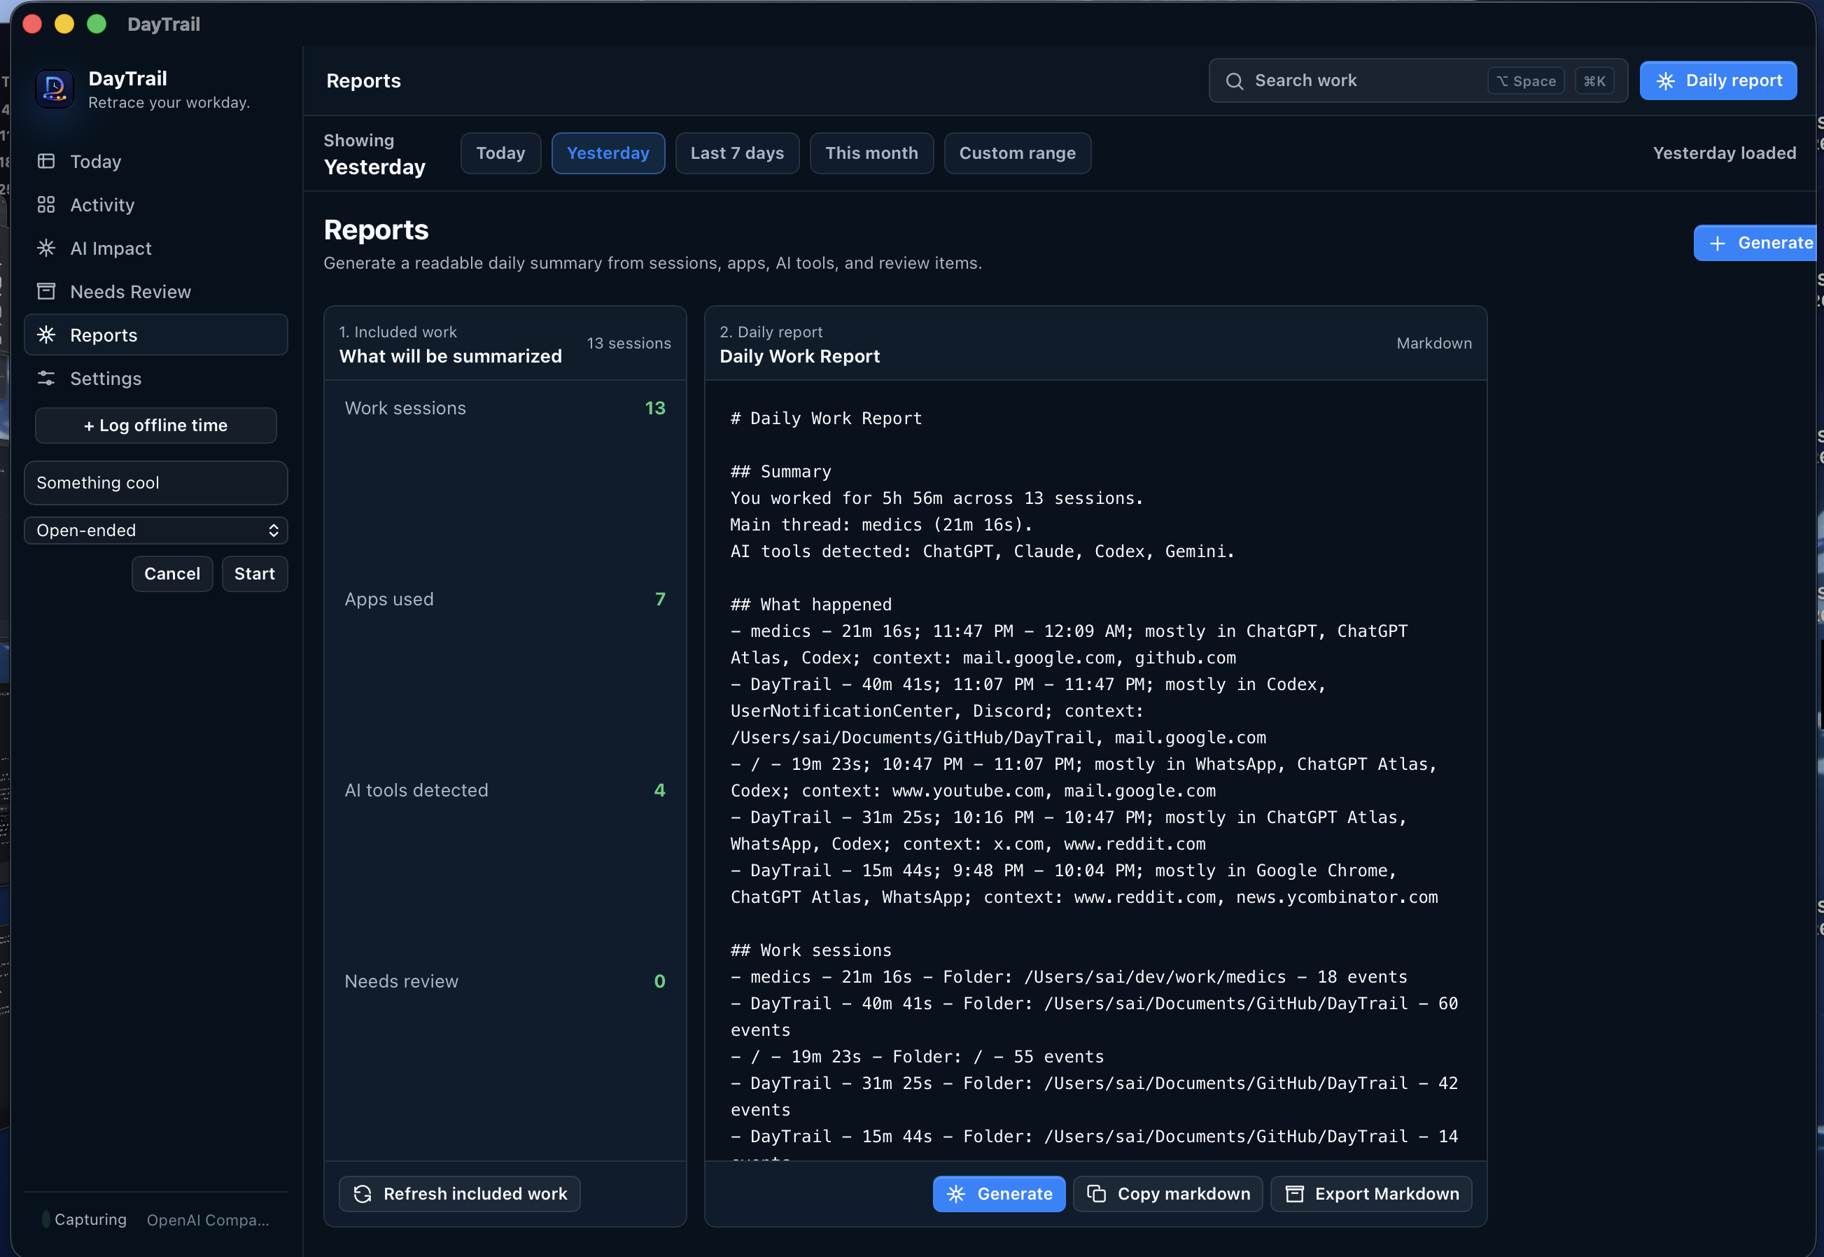Viewport: 1824px width, 1257px height.
Task: Click the green Capturing status indicator
Action: pyautogui.click(x=45, y=1219)
